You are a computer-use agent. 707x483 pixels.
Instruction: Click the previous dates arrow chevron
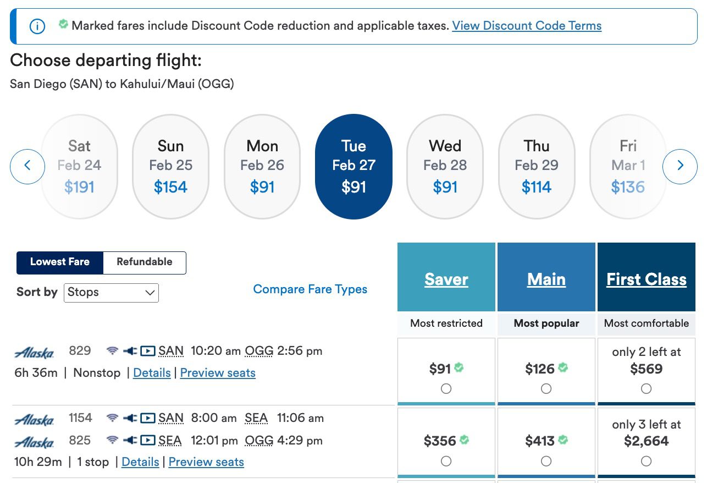pos(27,166)
